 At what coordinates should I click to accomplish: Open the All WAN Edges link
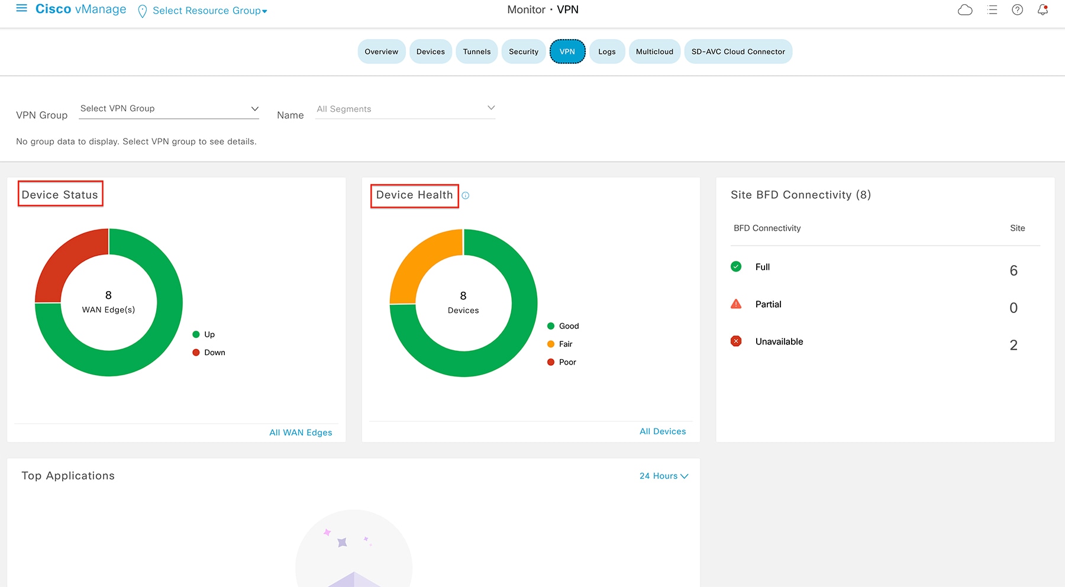(x=301, y=433)
